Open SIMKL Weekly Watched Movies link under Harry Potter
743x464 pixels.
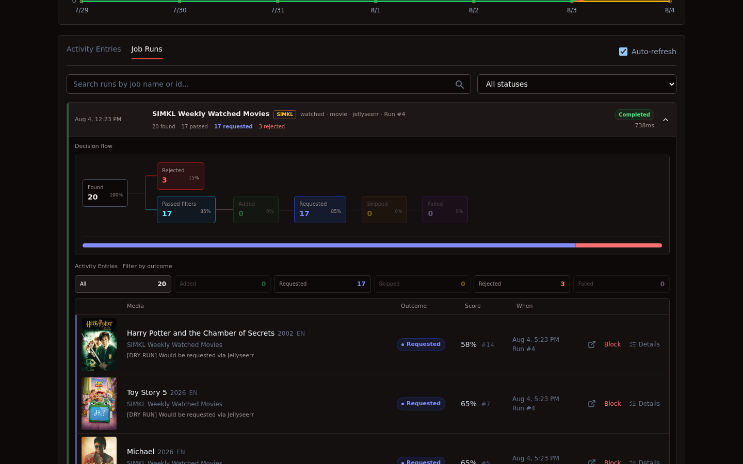click(x=174, y=345)
